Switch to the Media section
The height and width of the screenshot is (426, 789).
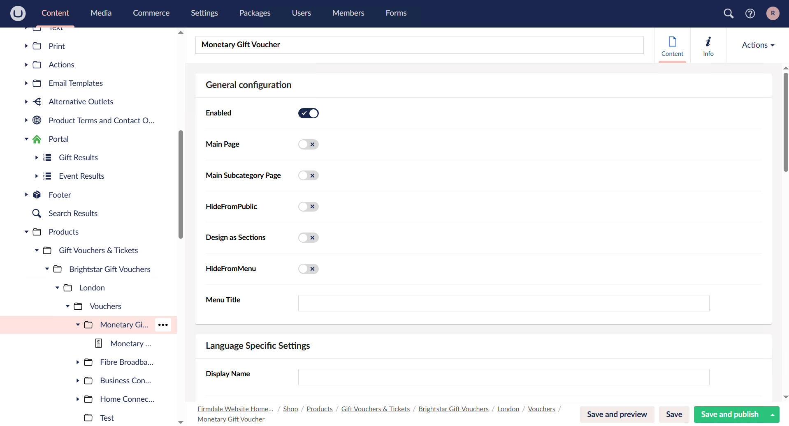pos(100,13)
